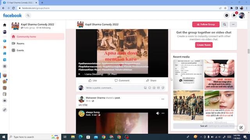
Task: Open fingernails image in Recent media
Action: point(219,75)
